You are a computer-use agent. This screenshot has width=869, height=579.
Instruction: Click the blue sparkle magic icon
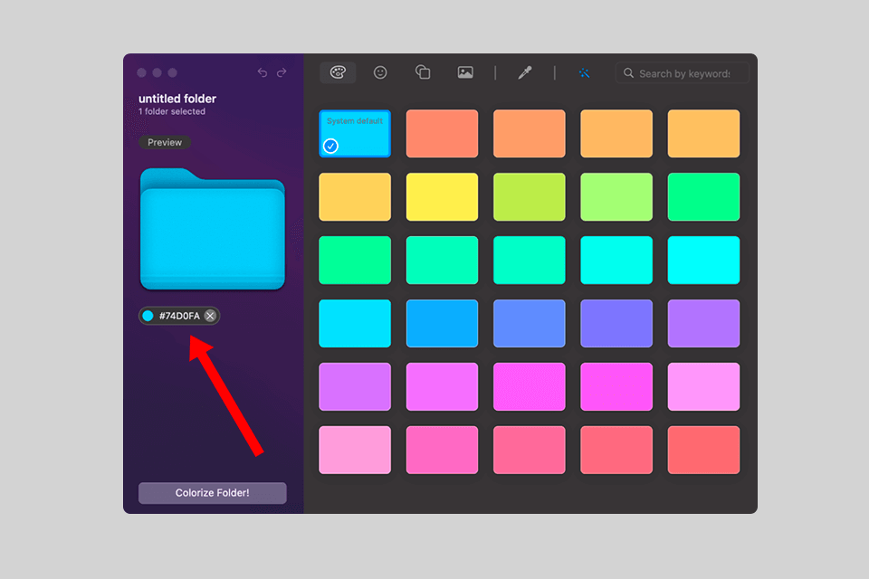[584, 73]
